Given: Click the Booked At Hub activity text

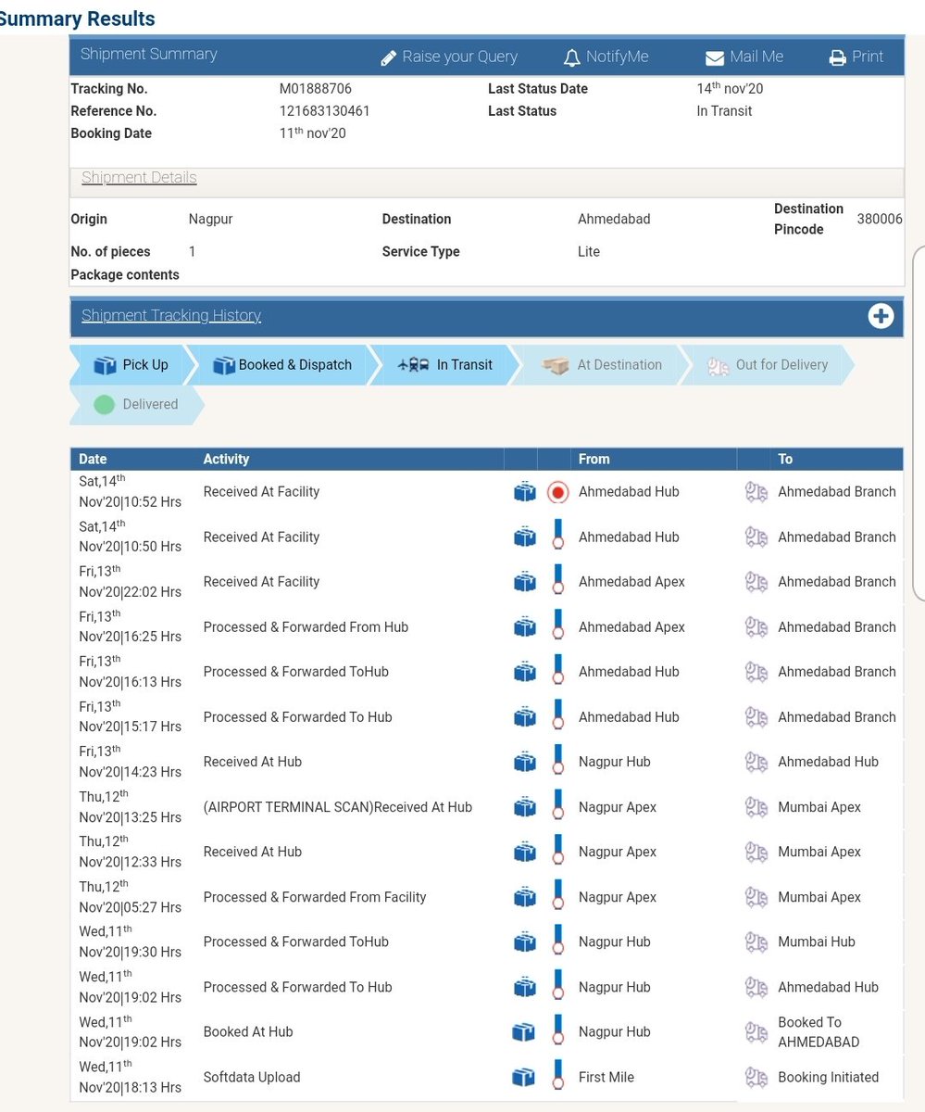Looking at the screenshot, I should point(248,1031).
